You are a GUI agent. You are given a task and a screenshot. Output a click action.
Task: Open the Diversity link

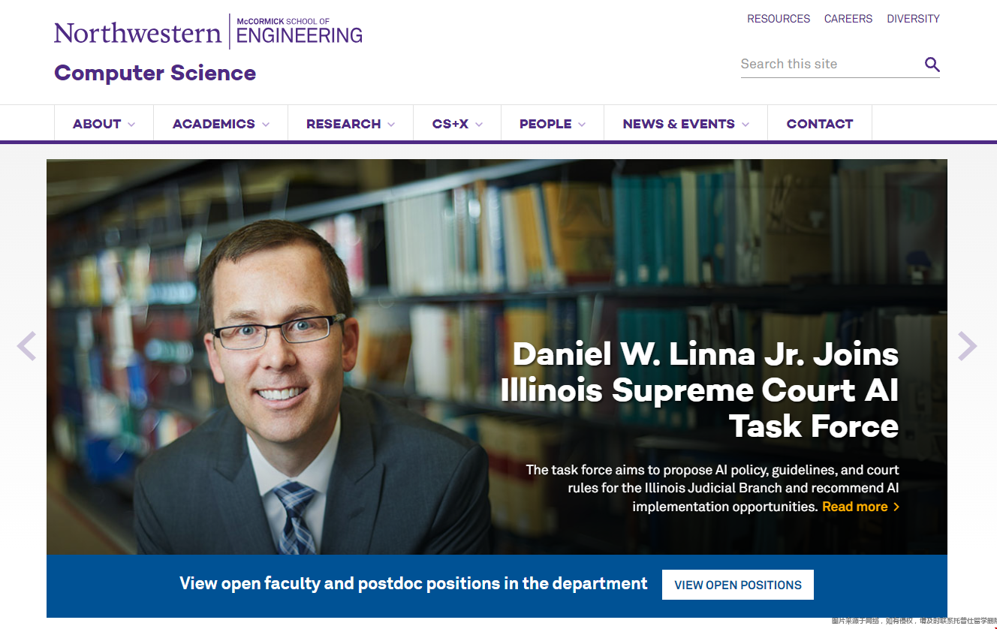point(913,19)
